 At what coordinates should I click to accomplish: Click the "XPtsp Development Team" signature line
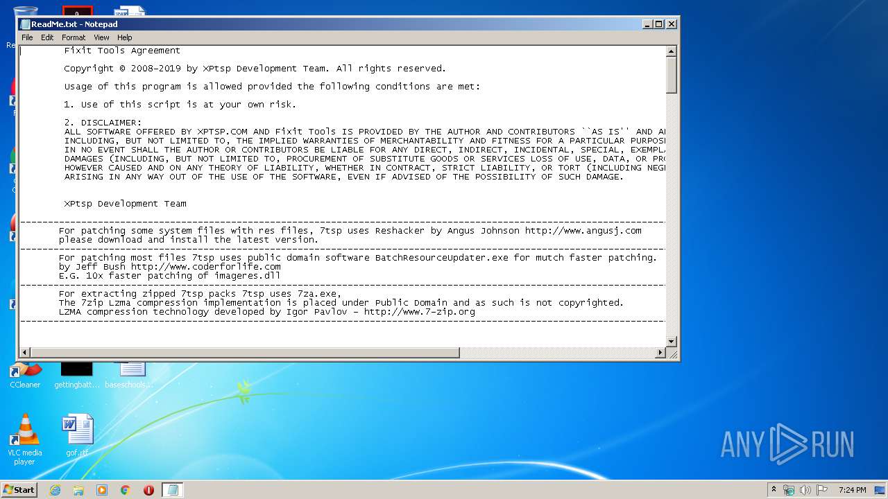(x=125, y=204)
